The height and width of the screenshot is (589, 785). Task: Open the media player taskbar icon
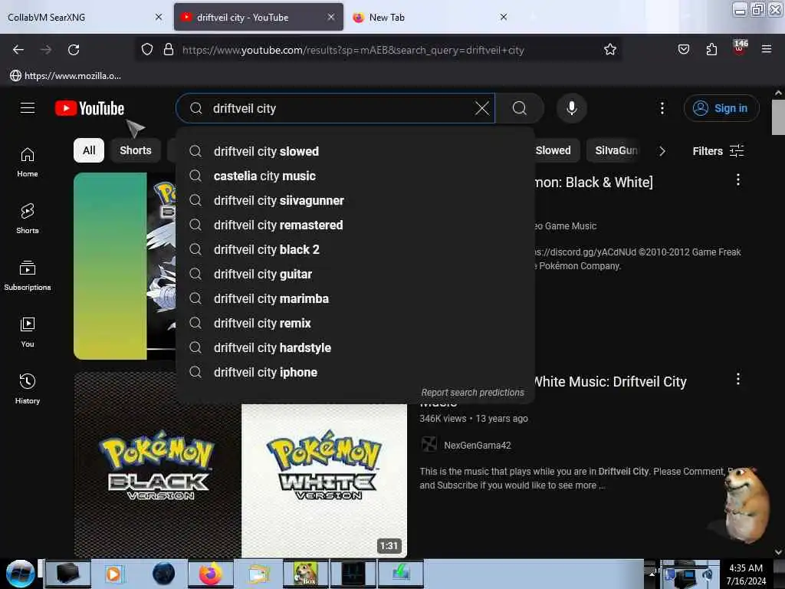113,574
